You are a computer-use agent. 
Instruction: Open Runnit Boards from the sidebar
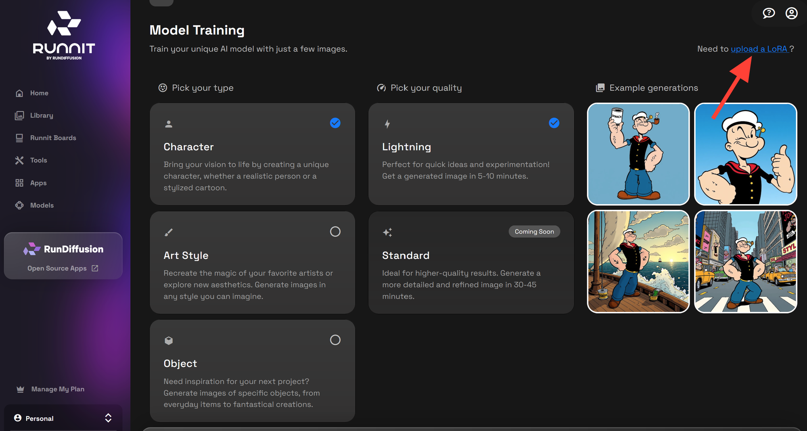pos(53,138)
